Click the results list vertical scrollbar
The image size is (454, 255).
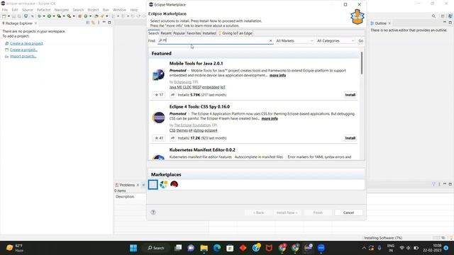tap(361, 63)
